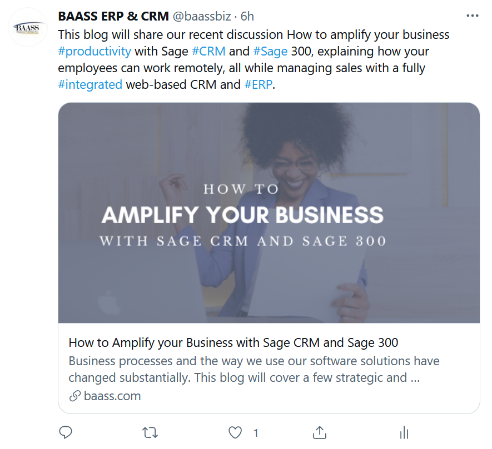Open the 6h timestamp link

click(247, 16)
